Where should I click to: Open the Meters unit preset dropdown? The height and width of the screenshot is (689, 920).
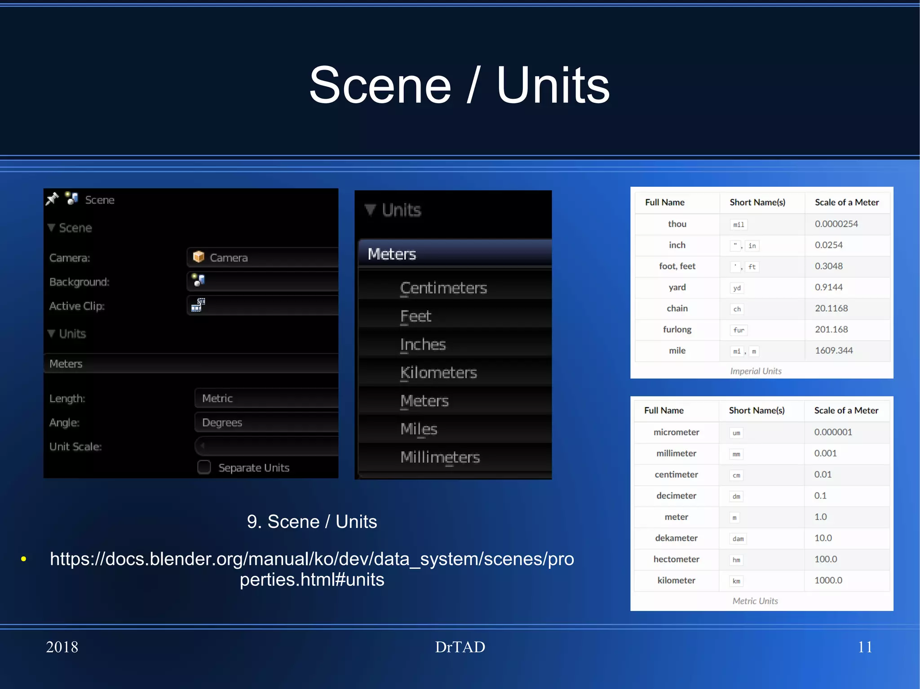[x=191, y=364]
